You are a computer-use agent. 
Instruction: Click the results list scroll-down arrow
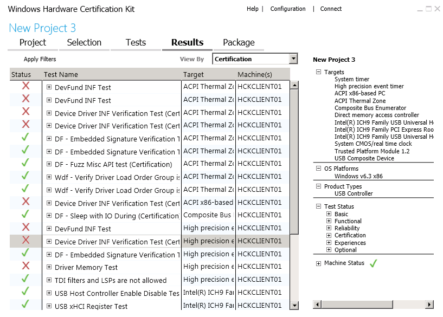[x=294, y=306]
